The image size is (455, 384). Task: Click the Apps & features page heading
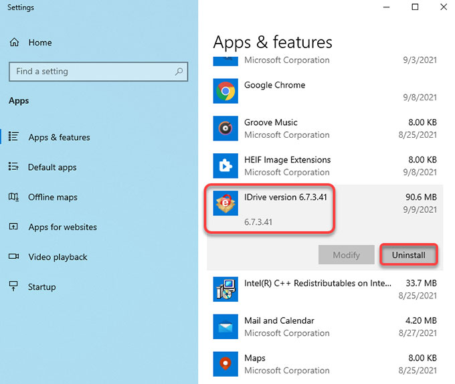(272, 42)
